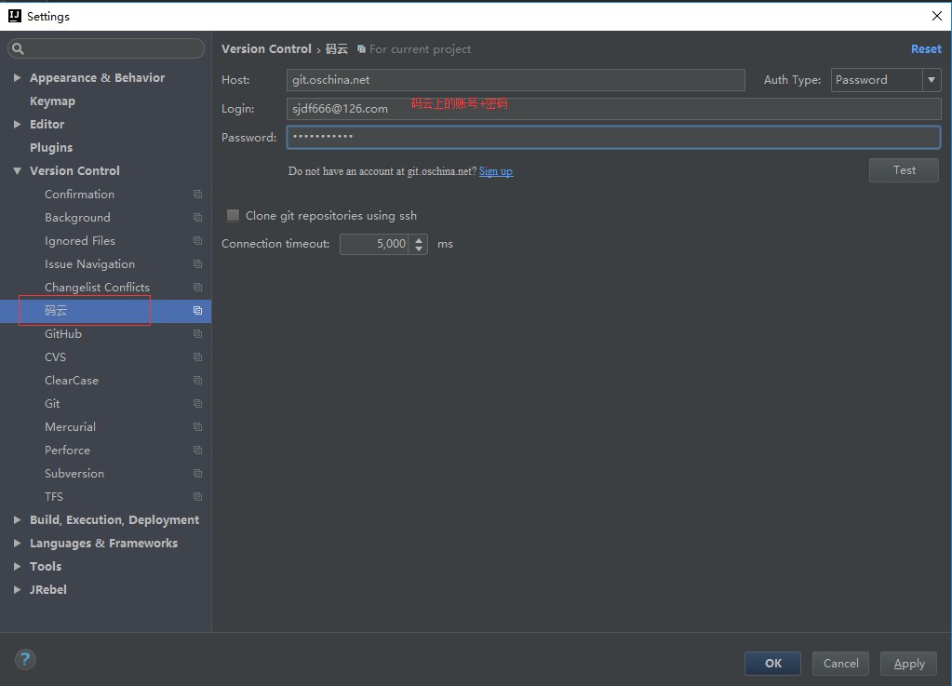Image resolution: width=952 pixels, height=686 pixels.
Task: Click the project-level icon beside Issue Navigation
Action: click(x=197, y=264)
